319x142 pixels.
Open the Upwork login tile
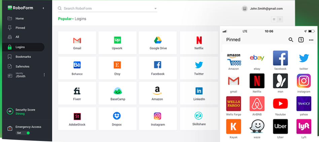(x=117, y=43)
